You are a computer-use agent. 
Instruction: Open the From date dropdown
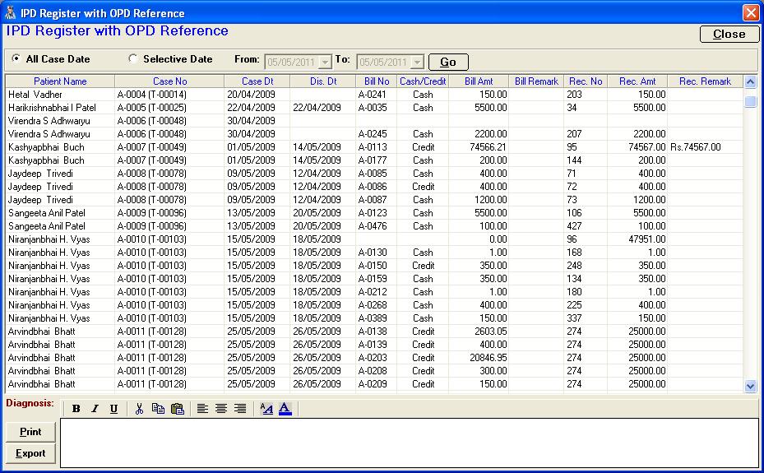click(x=325, y=63)
